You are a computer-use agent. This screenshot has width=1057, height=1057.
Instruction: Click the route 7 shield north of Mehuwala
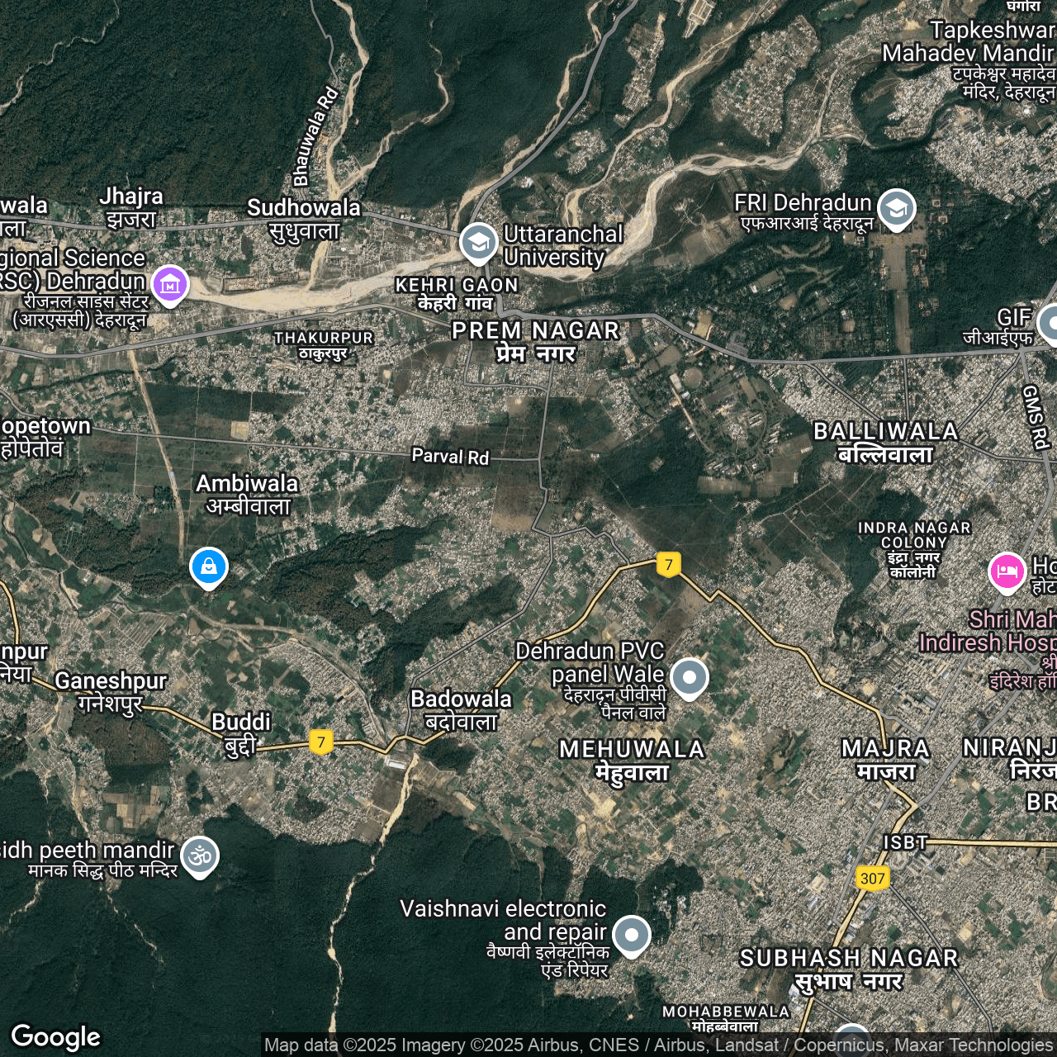point(669,565)
